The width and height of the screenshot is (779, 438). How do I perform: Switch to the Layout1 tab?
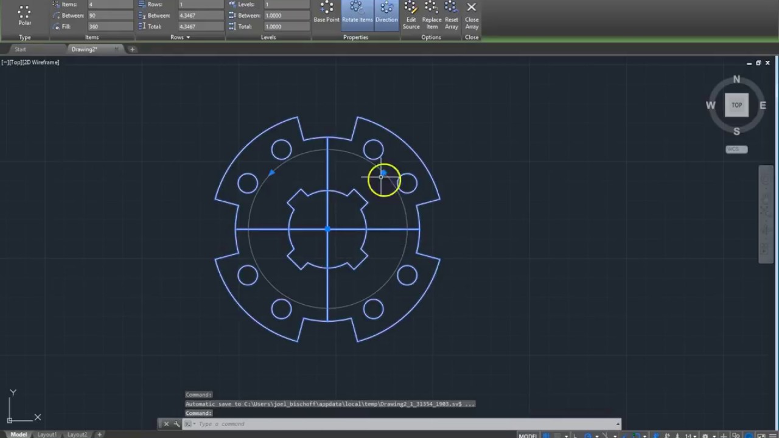47,434
